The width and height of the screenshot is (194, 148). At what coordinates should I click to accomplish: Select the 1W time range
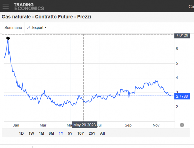click(x=31, y=133)
